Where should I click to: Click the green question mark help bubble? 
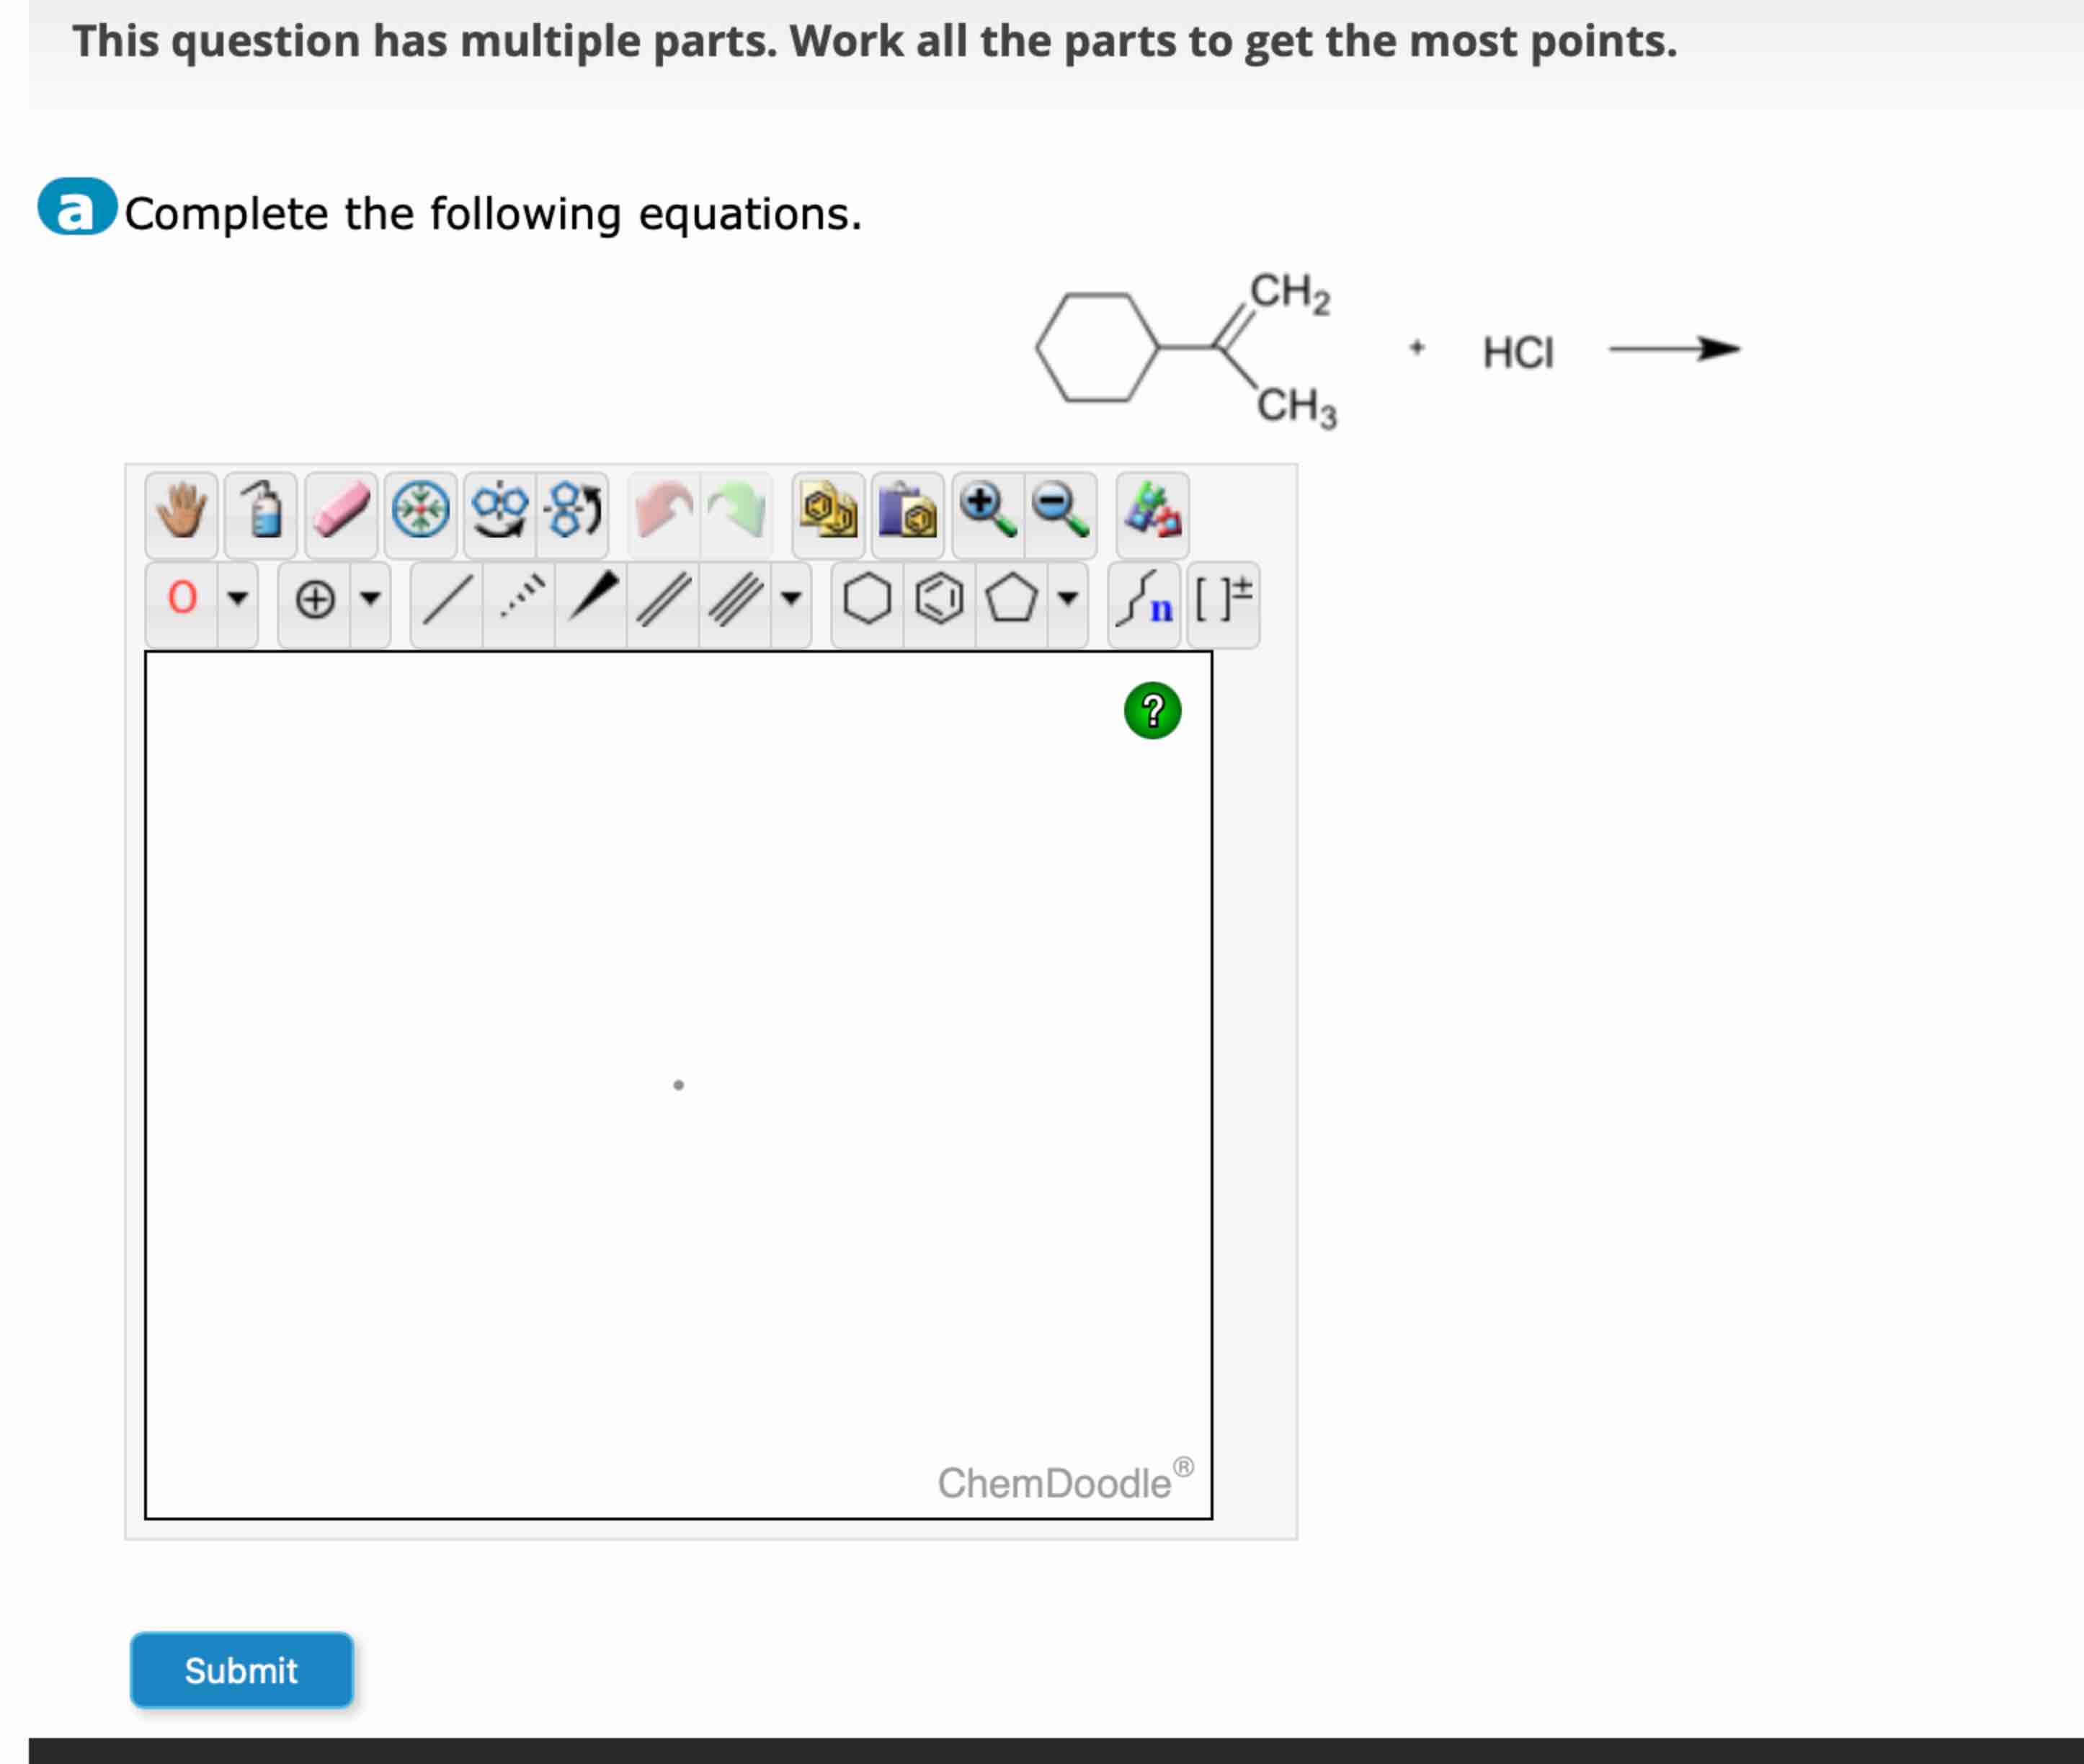pos(1152,711)
